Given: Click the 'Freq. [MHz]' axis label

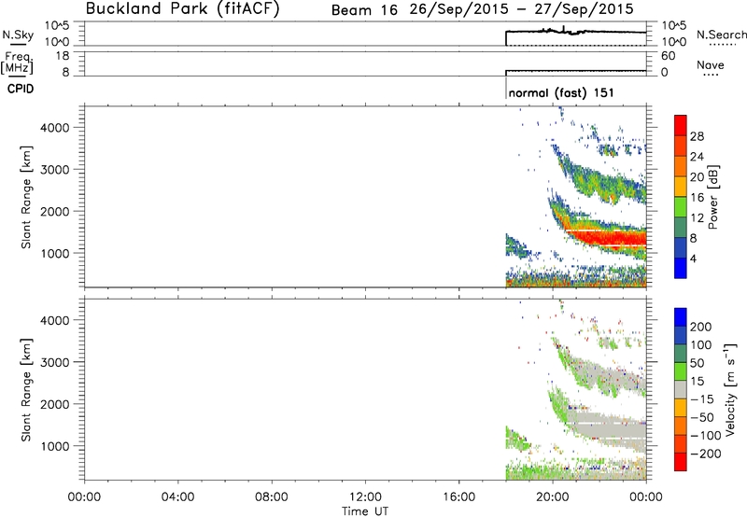Looking at the screenshot, I should (17, 63).
